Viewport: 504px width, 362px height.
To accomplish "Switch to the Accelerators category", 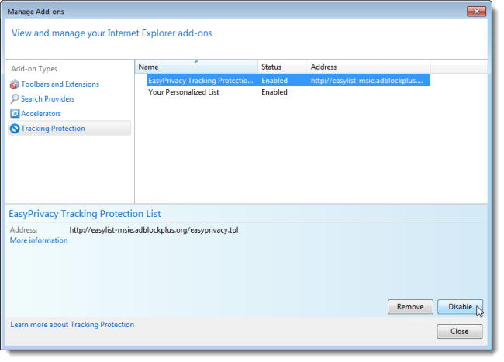I will (x=41, y=114).
